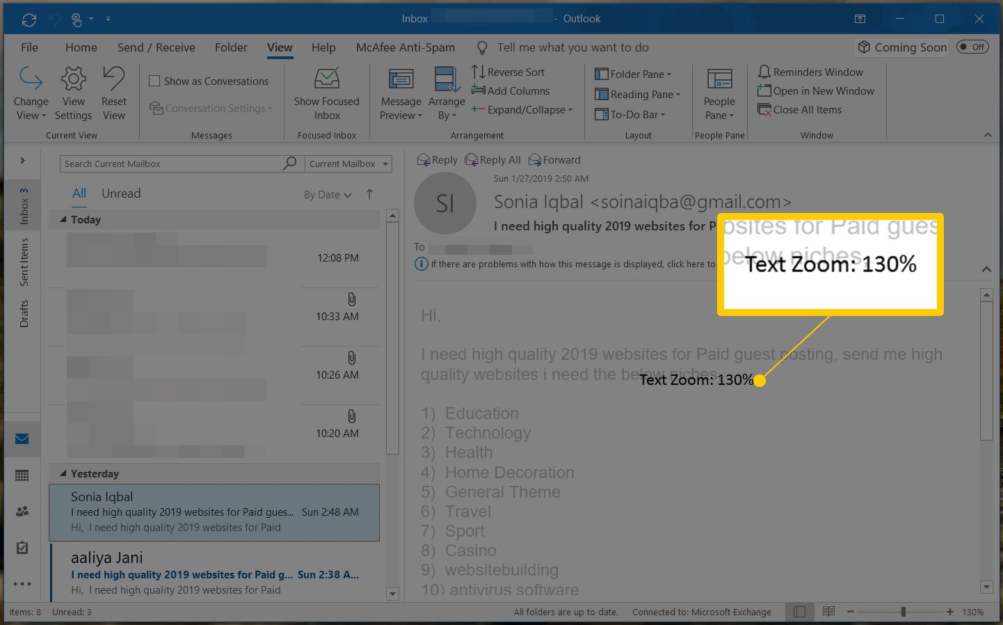Image resolution: width=1003 pixels, height=625 pixels.
Task: Open View Settings gear icon
Action: point(73,79)
